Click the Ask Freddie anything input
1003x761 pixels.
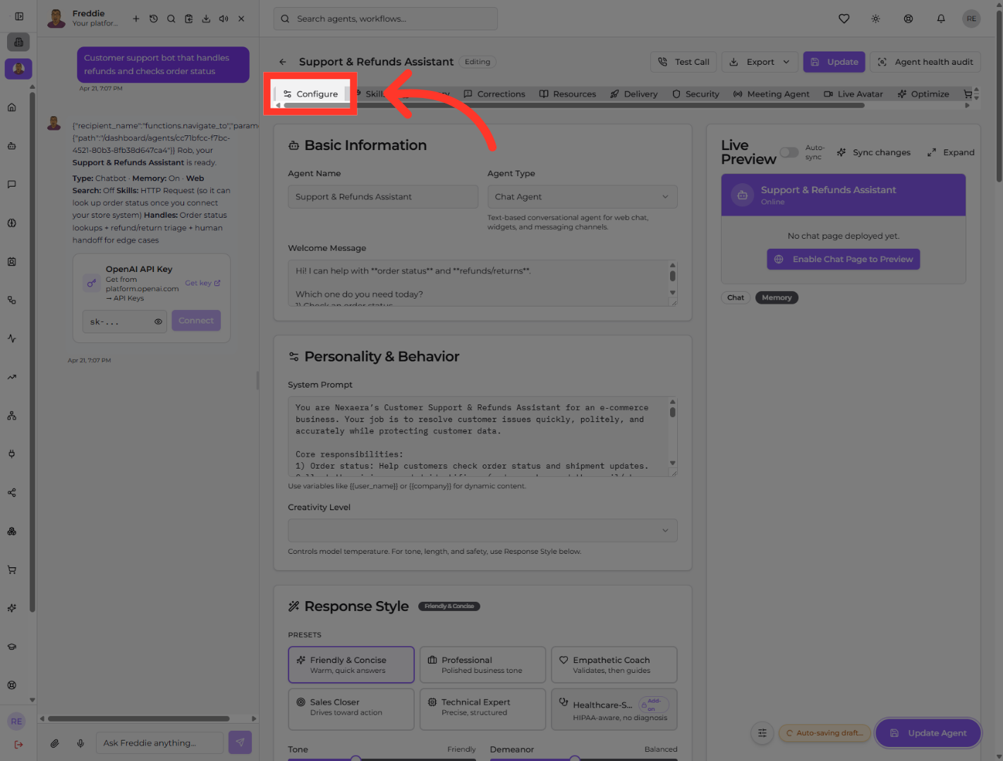pyautogui.click(x=159, y=743)
